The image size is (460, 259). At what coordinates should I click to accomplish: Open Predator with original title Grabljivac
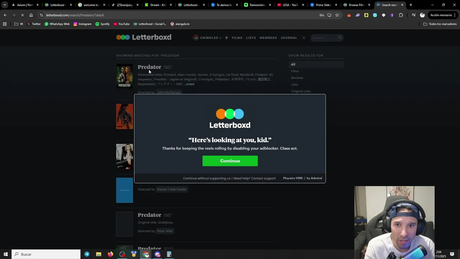coord(149,215)
